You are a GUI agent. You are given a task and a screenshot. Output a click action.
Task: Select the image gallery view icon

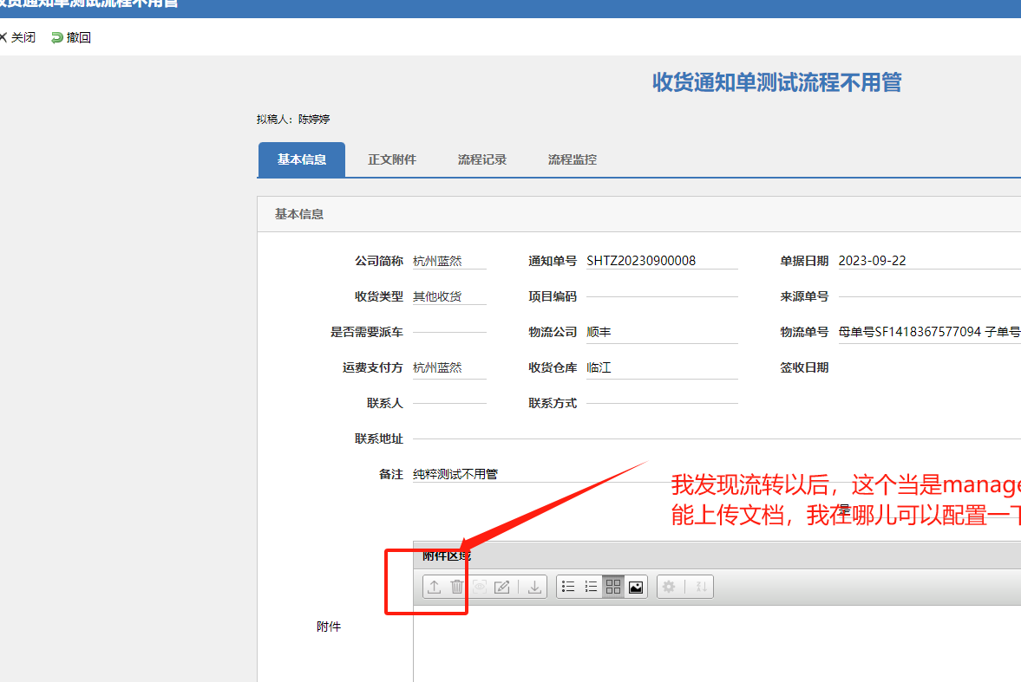coord(636,587)
